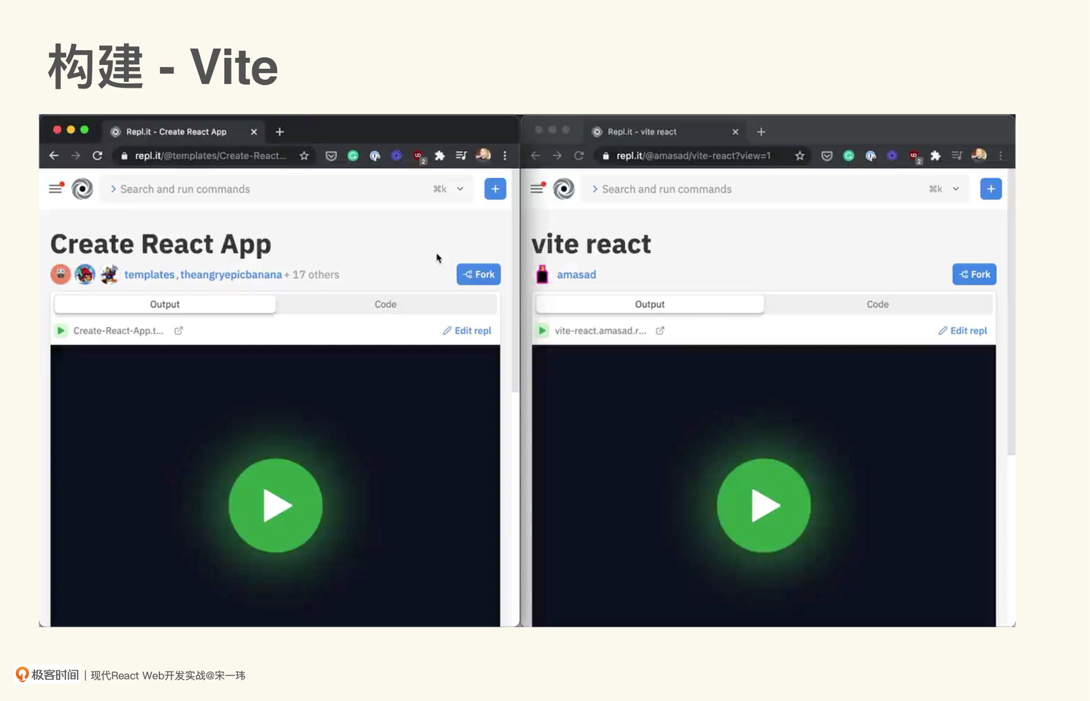
Task: Click back arrow in vite react window
Action: click(535, 155)
